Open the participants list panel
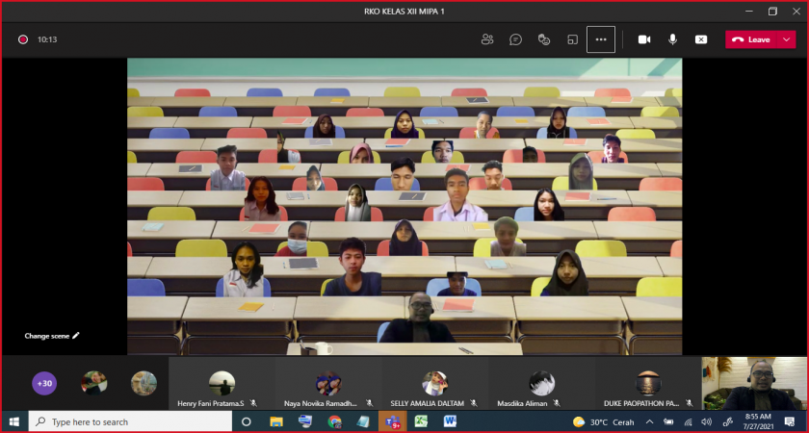 [487, 39]
